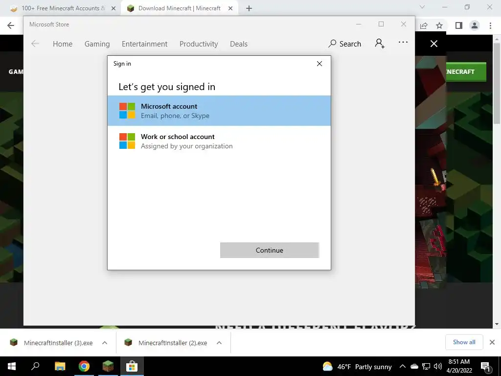Open Windows taskbar search
The height and width of the screenshot is (376, 501).
pos(35,366)
